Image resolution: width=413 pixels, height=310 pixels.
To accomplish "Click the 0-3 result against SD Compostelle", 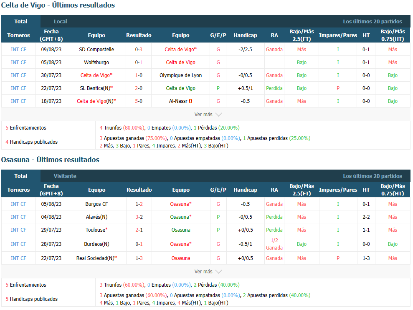I will 139,50.
